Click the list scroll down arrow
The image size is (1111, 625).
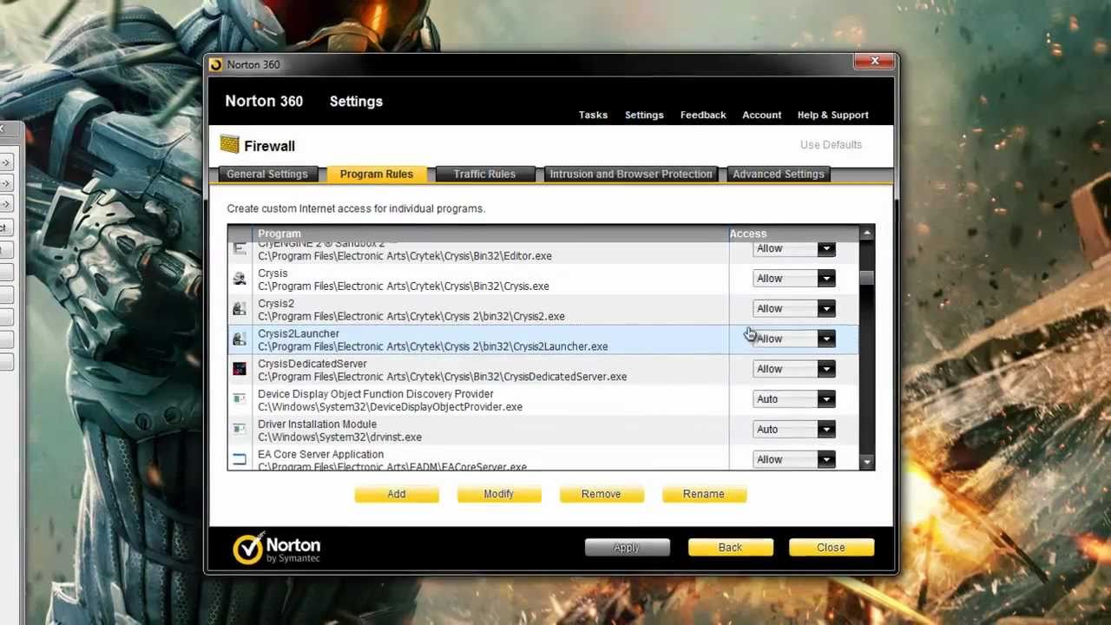pos(866,464)
